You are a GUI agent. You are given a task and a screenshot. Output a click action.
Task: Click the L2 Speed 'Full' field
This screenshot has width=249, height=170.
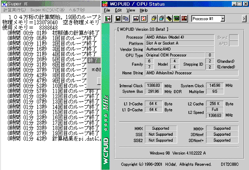(215, 110)
